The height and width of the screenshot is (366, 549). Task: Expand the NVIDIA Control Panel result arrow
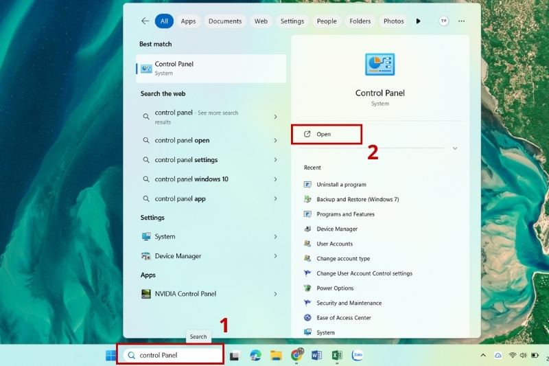(276, 294)
